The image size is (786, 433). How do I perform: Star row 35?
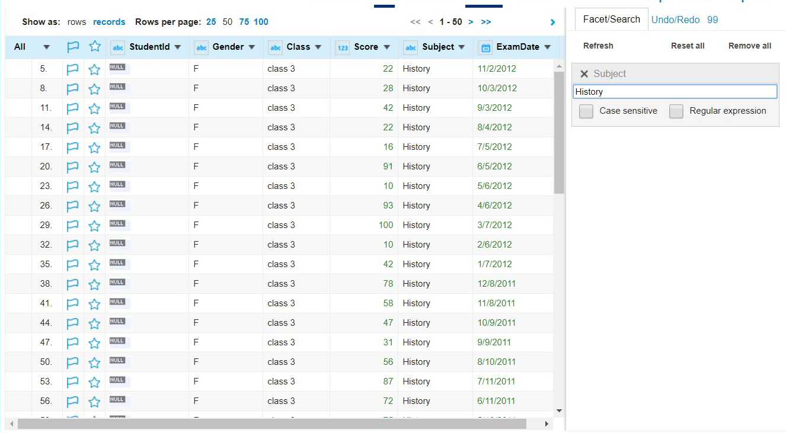coord(94,265)
